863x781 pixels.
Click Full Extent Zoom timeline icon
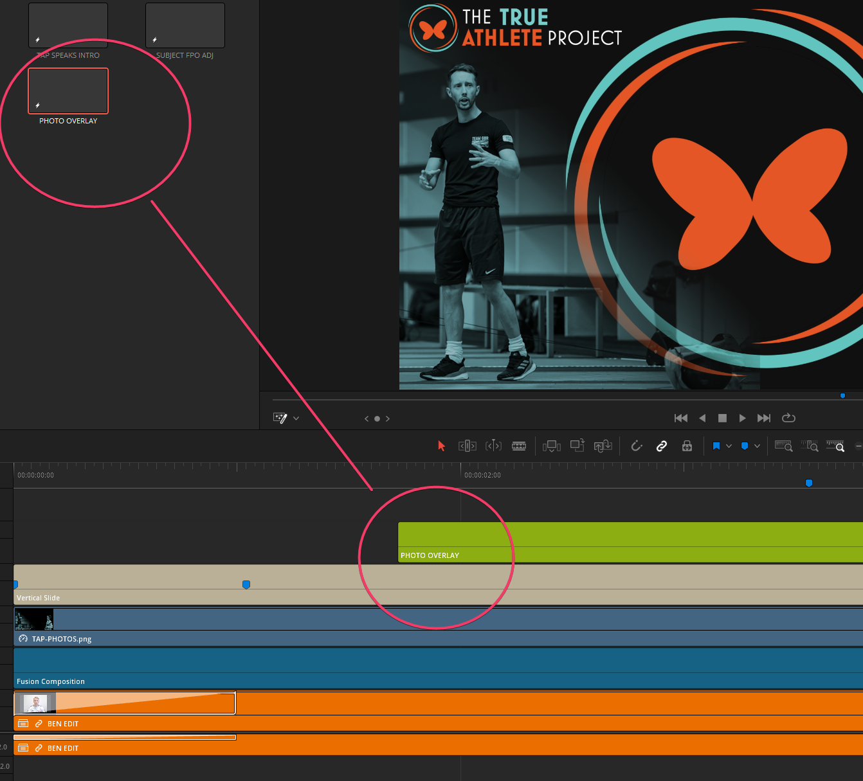[783, 445]
